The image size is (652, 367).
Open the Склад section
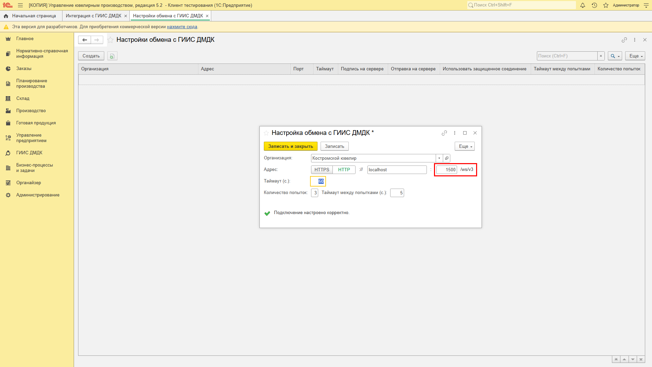click(23, 99)
